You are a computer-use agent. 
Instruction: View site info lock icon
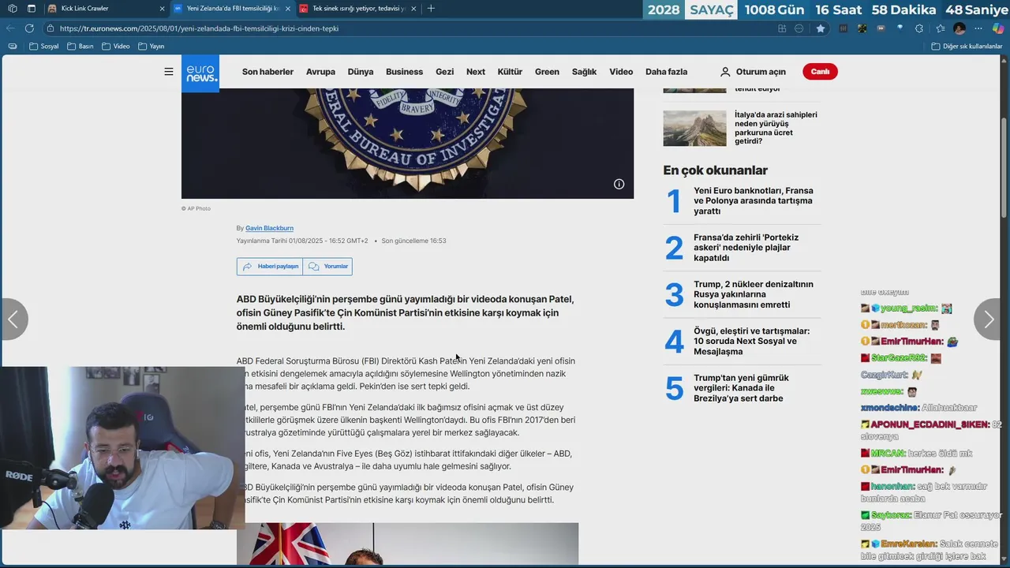50,28
